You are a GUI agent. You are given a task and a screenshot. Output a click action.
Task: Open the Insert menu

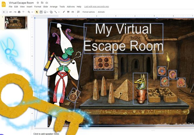29,7
